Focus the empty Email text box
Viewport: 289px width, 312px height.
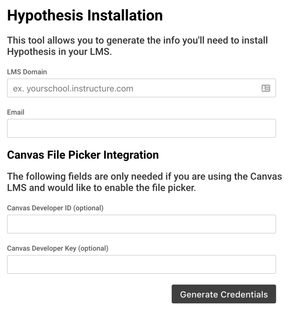(x=141, y=128)
